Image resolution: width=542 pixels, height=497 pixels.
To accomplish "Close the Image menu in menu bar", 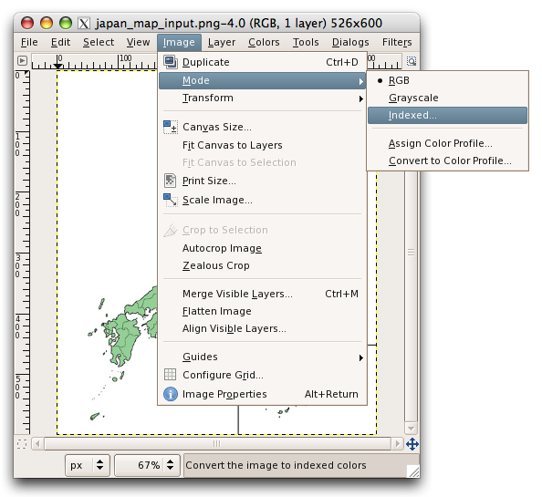I will pos(179,42).
